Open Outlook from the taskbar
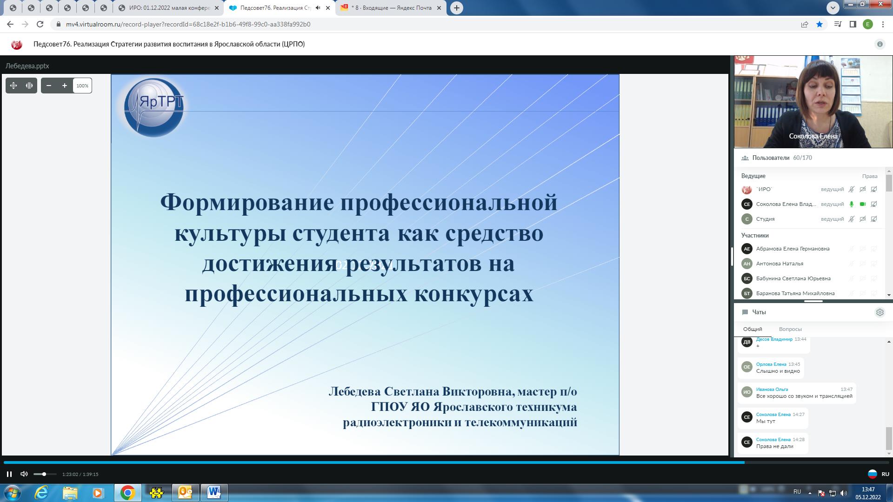This screenshot has width=893, height=502. tap(185, 493)
